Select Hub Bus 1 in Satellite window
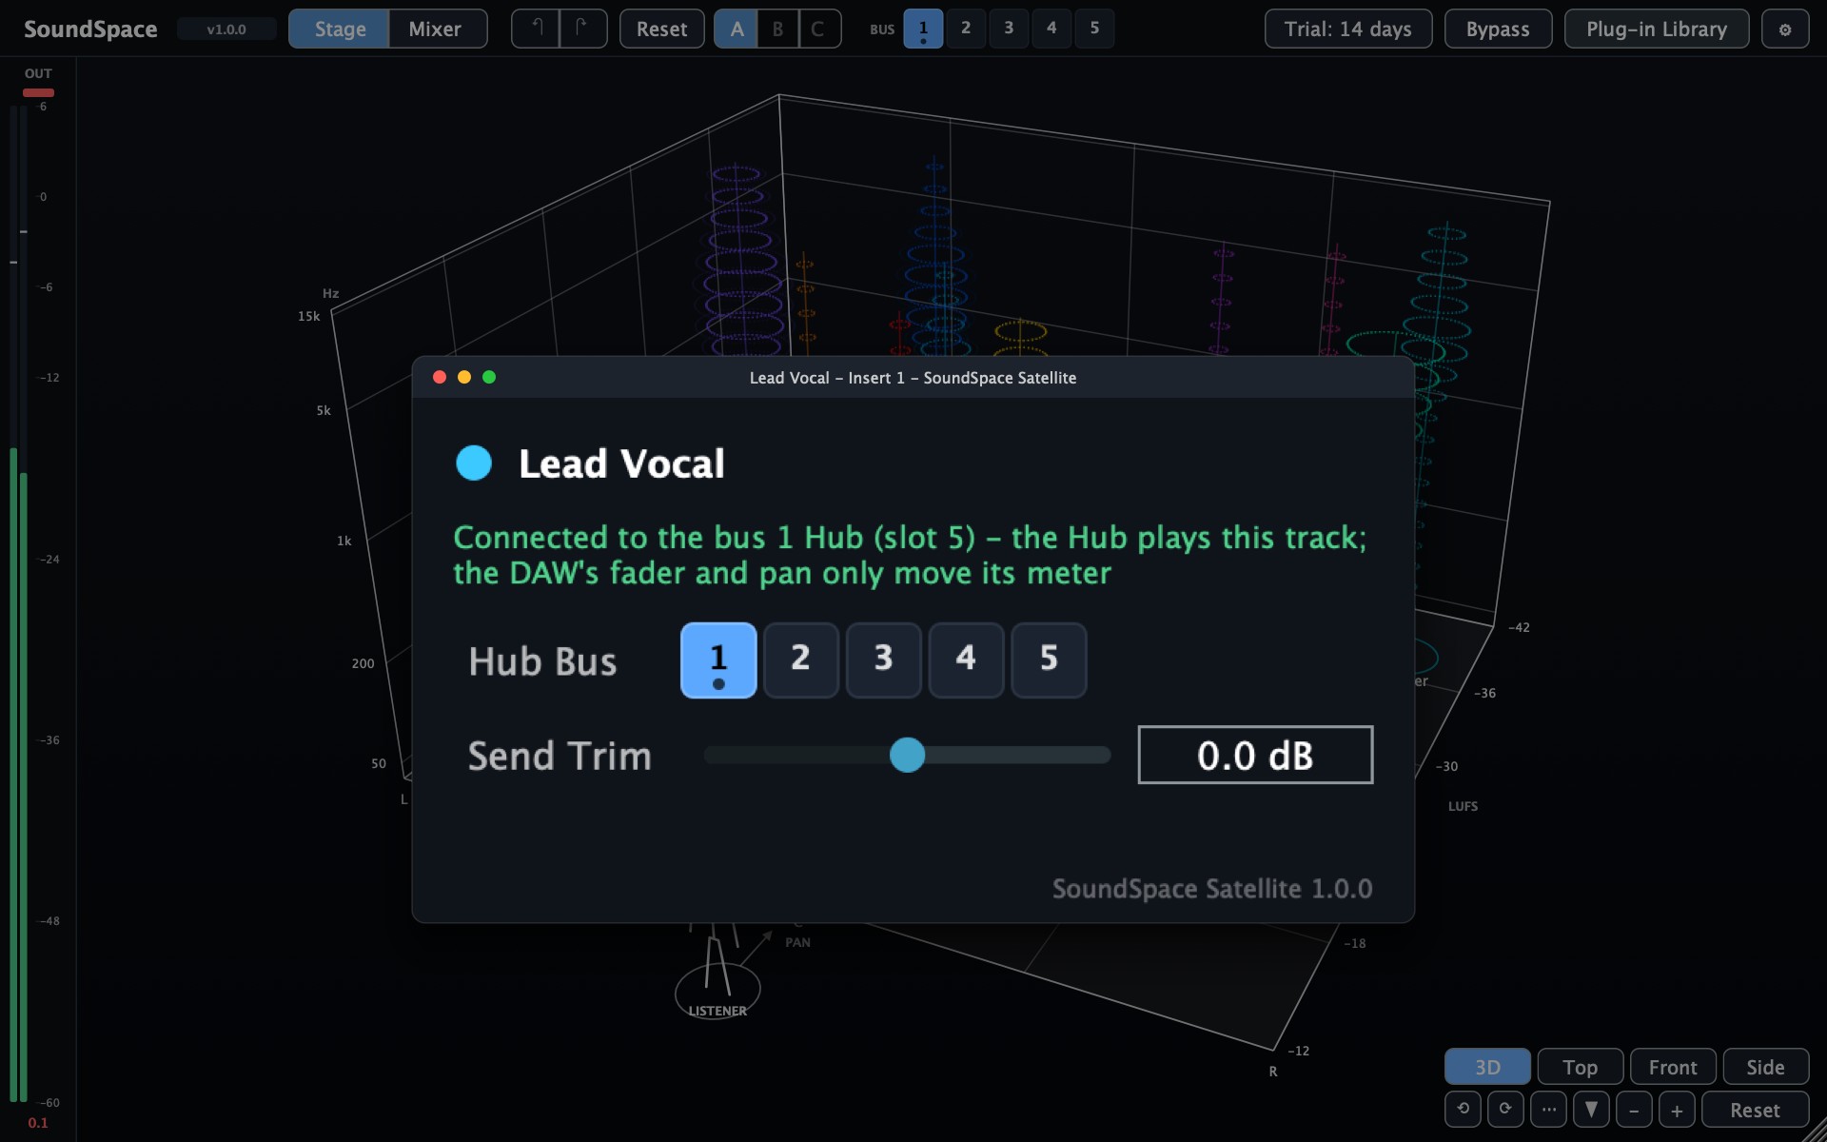Viewport: 1827px width, 1142px height. click(718, 660)
